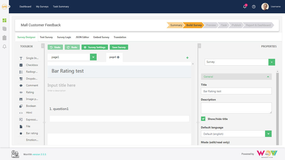Open the page1 selector dropdown arrow
This screenshot has height=160, width=285.
pyautogui.click(x=93, y=57)
